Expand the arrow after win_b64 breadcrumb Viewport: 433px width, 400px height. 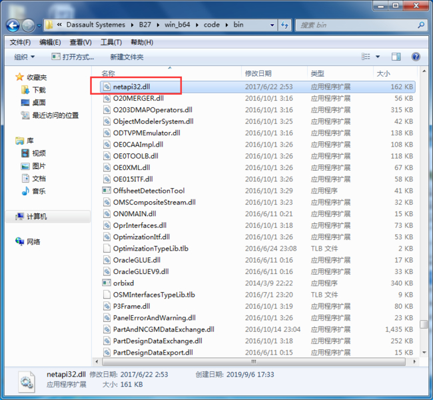(197, 25)
